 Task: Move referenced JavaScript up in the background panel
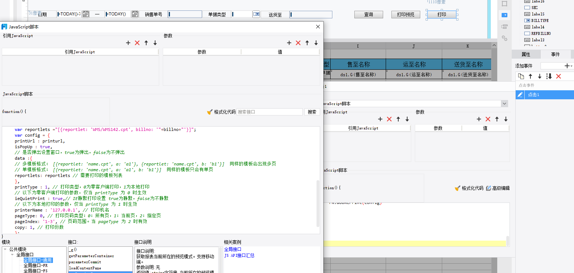[398, 119]
